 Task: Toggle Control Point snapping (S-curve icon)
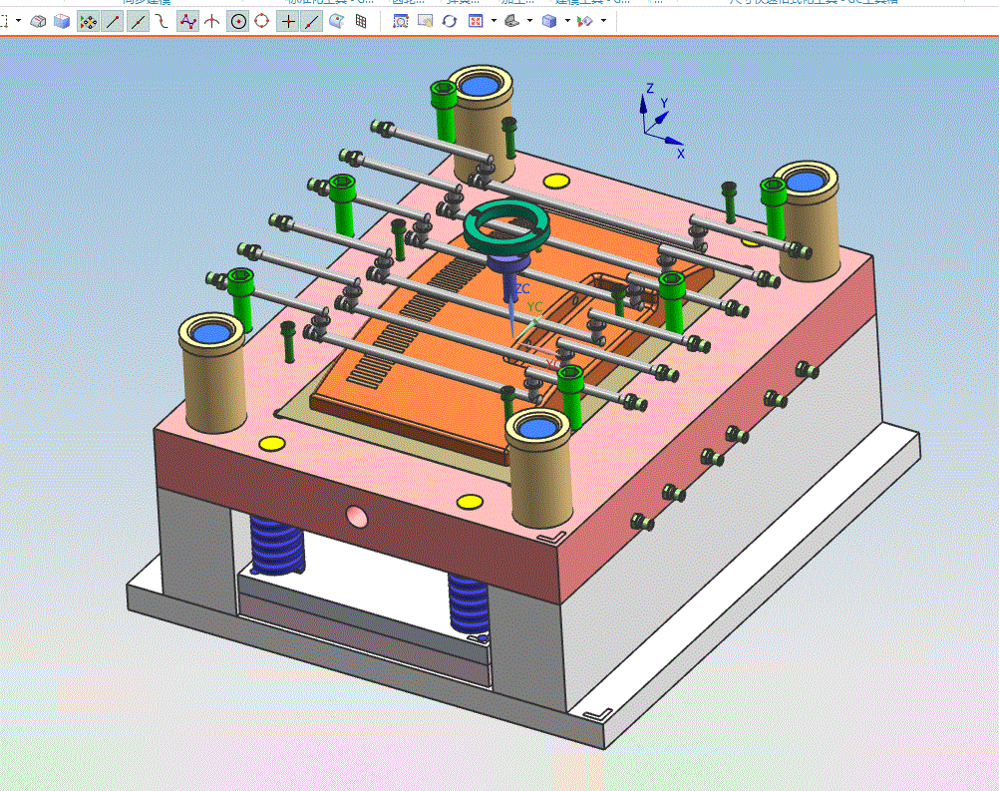pyautogui.click(x=163, y=22)
